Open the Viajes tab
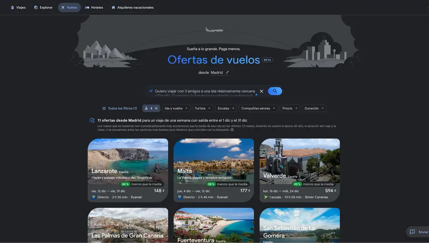429x243 pixels. point(18,7)
